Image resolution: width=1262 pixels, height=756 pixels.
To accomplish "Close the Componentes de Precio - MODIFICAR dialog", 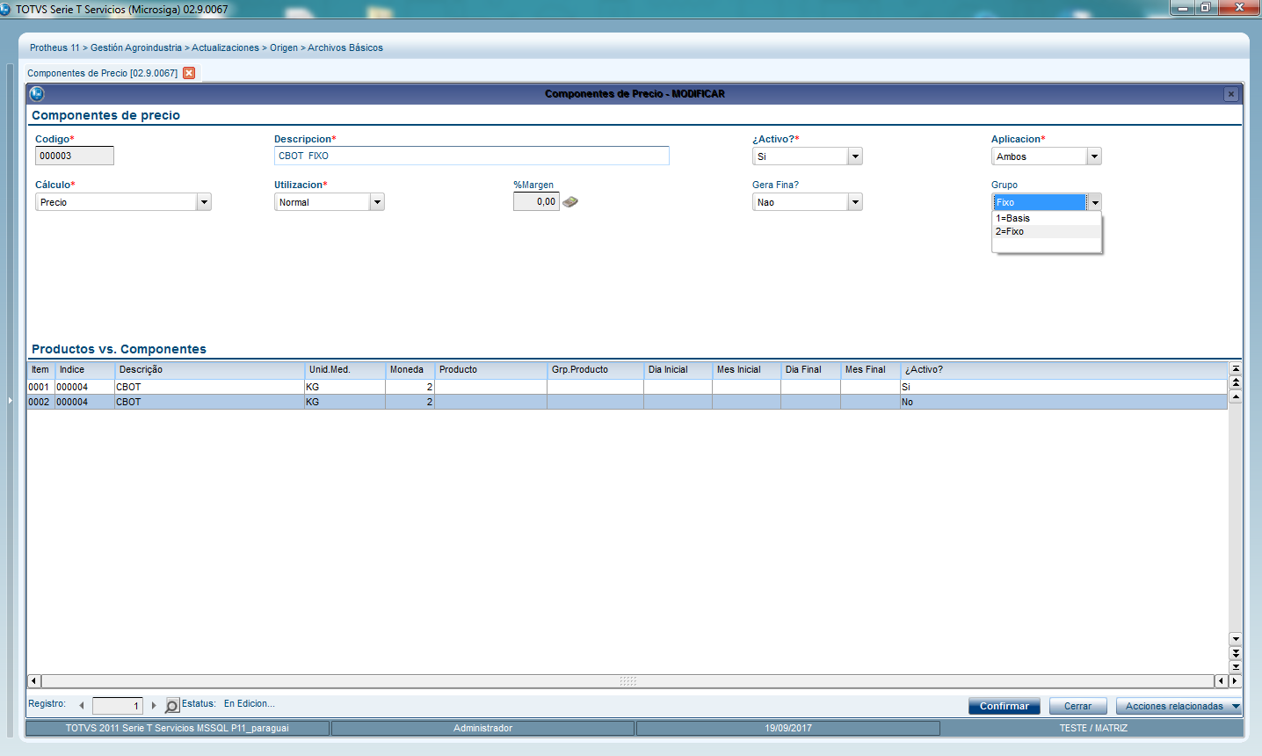I will pos(1231,94).
